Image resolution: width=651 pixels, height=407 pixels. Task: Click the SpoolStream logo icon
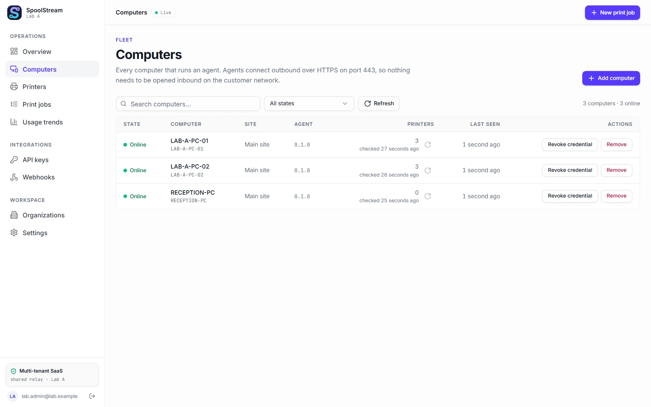click(14, 13)
